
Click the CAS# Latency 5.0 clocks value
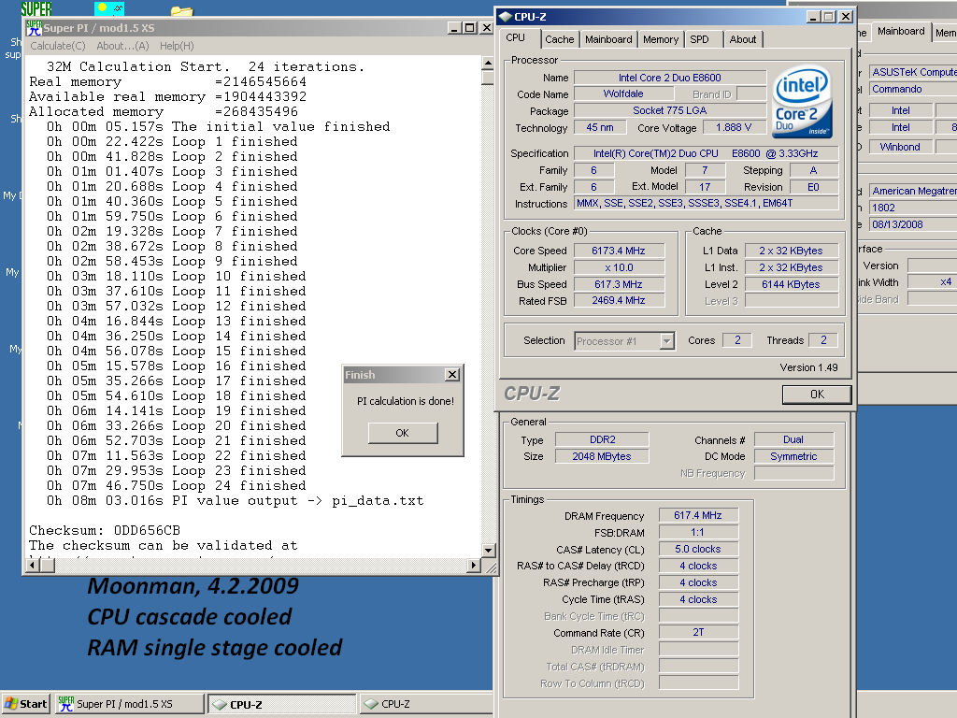click(x=698, y=550)
